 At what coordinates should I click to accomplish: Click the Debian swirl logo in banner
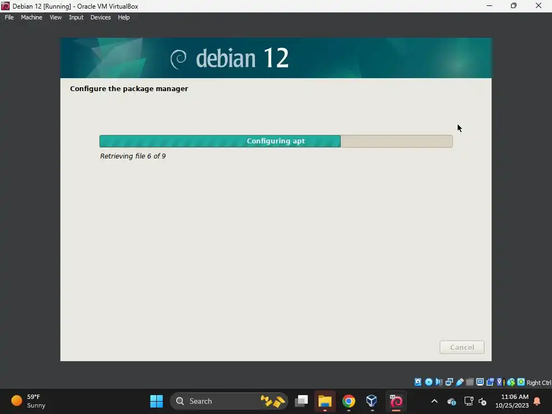click(178, 59)
